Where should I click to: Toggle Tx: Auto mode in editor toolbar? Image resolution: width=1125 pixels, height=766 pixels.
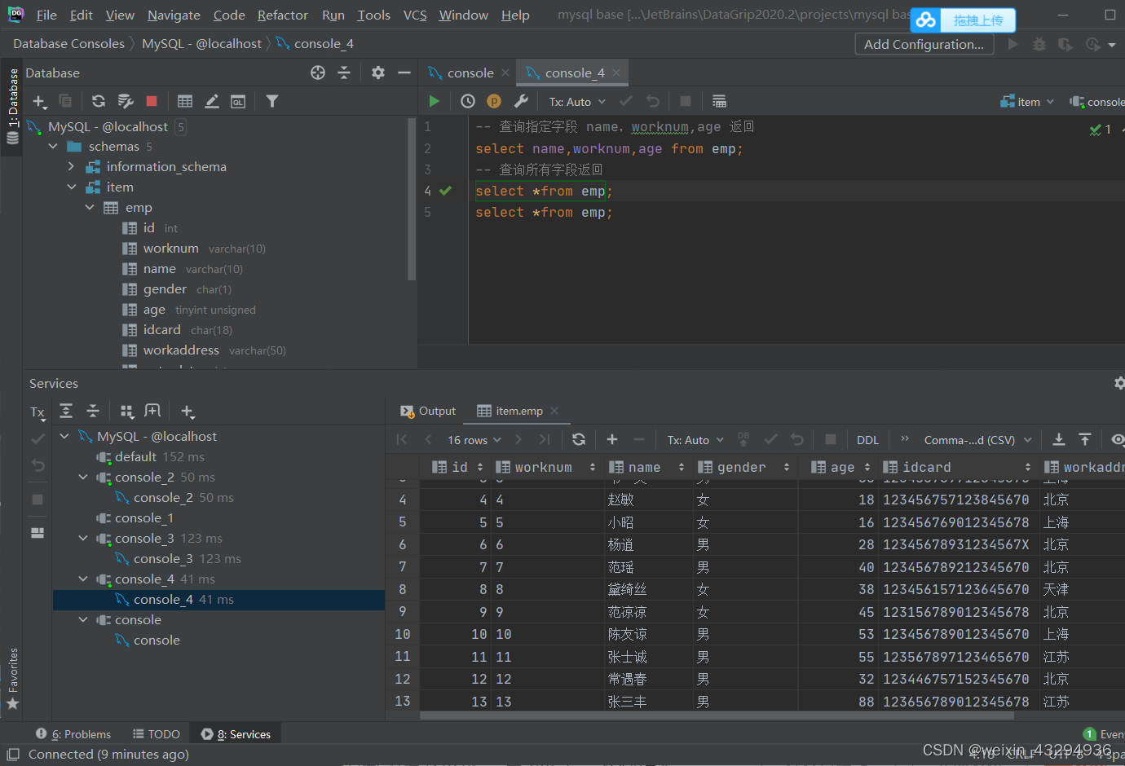tap(577, 102)
